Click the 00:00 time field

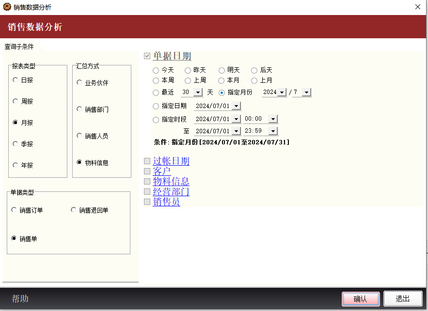click(255, 119)
